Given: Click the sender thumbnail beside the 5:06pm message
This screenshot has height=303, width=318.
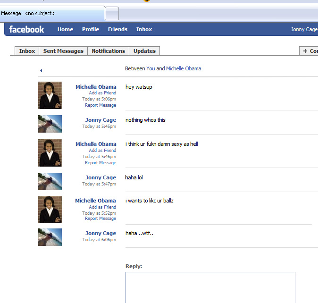Looking at the screenshot, I should (x=50, y=95).
